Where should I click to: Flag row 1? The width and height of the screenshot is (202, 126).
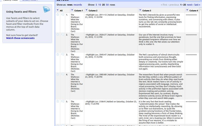click(63, 15)
